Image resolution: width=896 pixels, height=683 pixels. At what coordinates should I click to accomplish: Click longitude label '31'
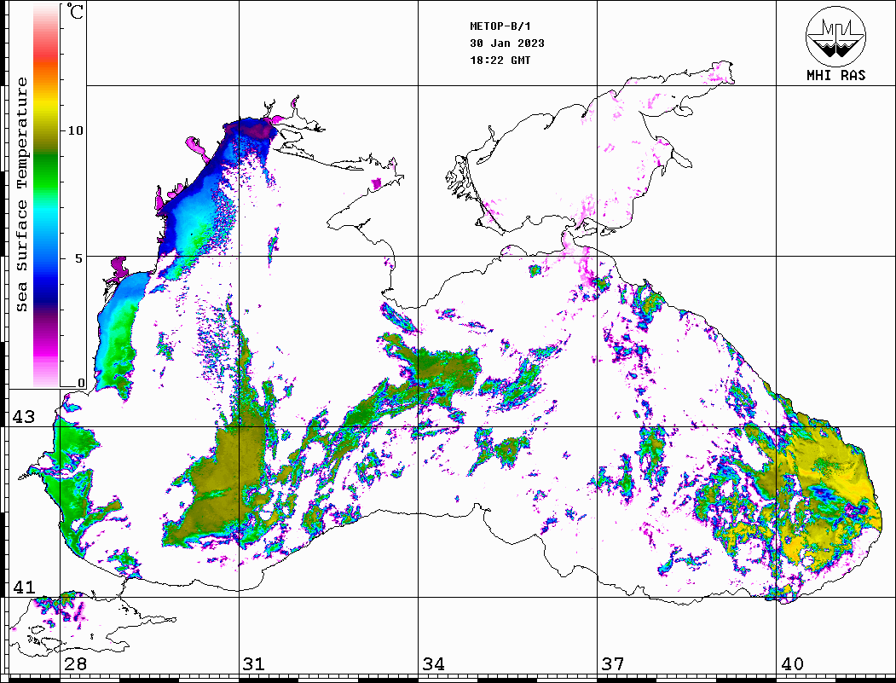(254, 664)
